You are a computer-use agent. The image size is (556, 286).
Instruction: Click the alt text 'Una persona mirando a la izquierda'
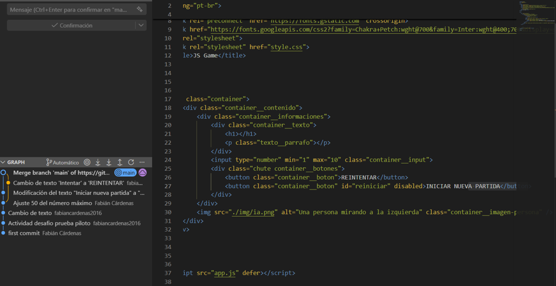[358, 212]
